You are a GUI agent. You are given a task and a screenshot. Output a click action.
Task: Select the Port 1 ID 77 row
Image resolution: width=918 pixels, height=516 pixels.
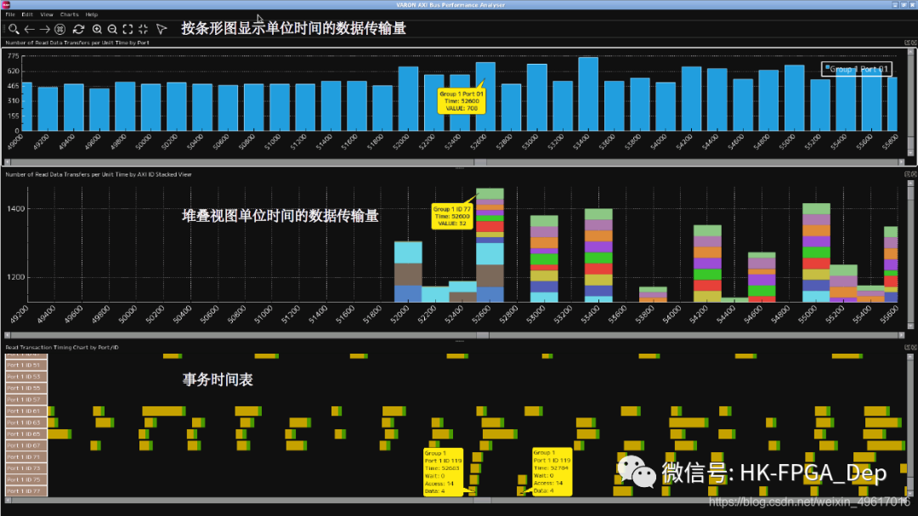pyautogui.click(x=25, y=490)
